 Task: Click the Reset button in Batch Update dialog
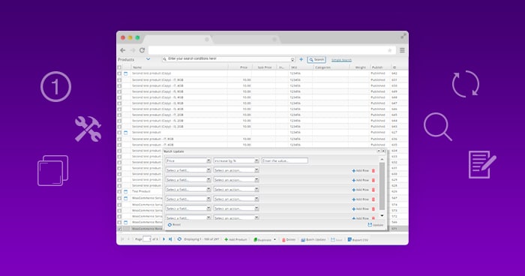pyautogui.click(x=174, y=225)
